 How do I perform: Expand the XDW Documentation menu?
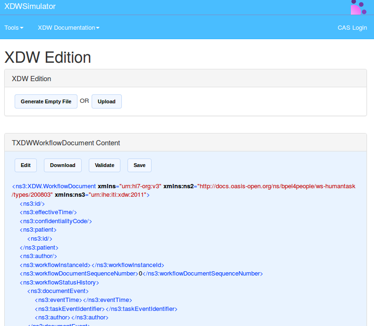click(68, 27)
